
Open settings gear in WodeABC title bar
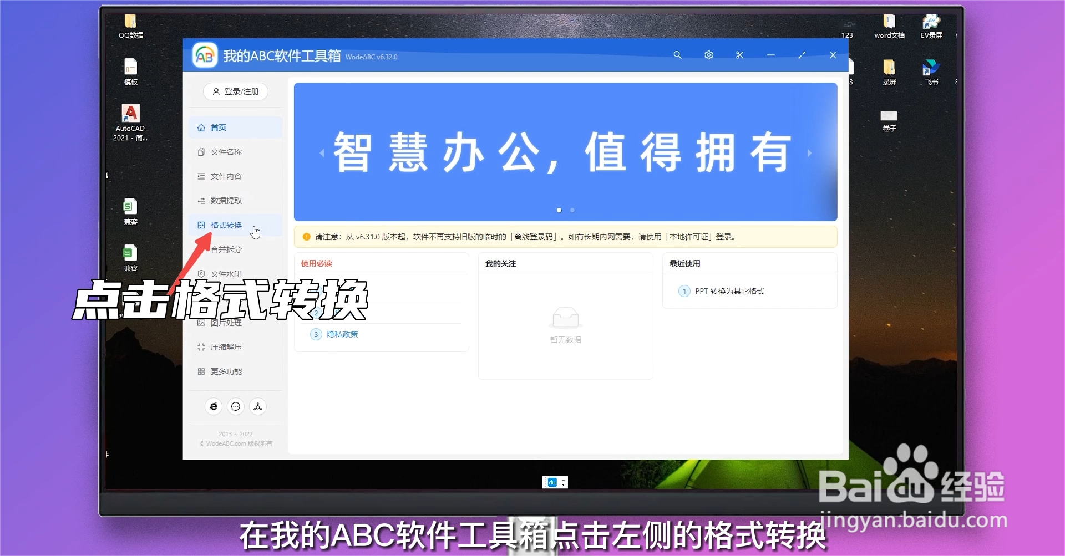708,55
